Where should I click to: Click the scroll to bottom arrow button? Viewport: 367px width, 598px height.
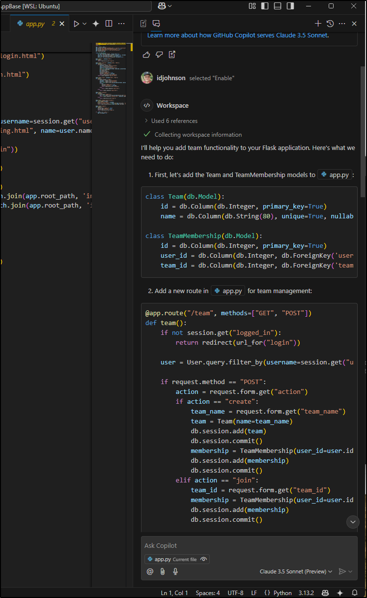point(353,522)
